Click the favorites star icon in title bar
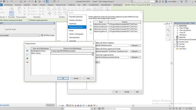Viewport: 196px width, 110px height. [x=163, y=2]
